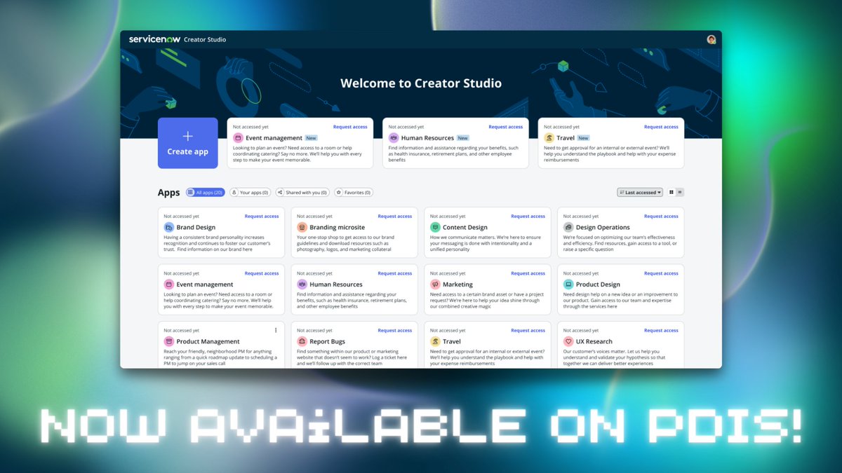
Task: Open the Design Operations title
Action: point(603,227)
